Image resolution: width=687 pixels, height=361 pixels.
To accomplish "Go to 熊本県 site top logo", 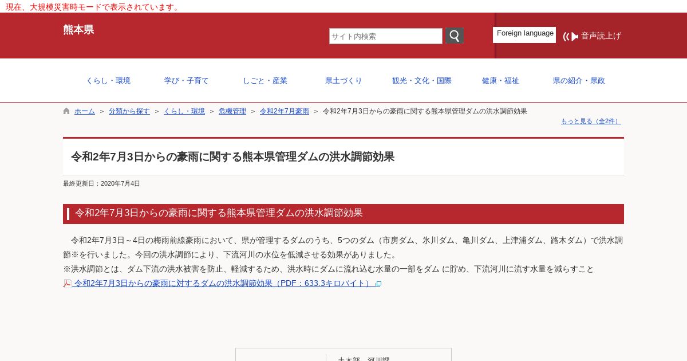I will pos(78,30).
